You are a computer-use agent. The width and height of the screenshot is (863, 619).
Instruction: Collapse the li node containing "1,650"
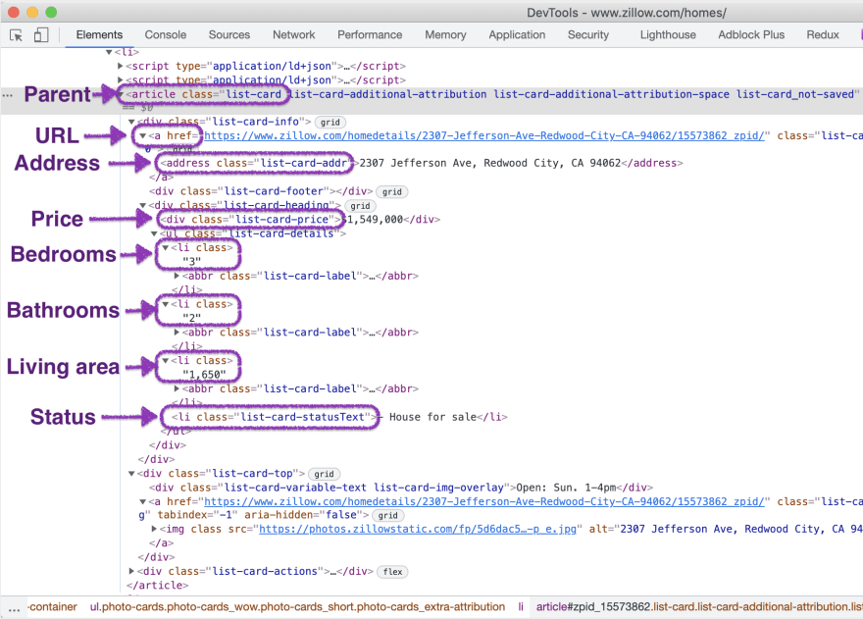click(x=165, y=361)
